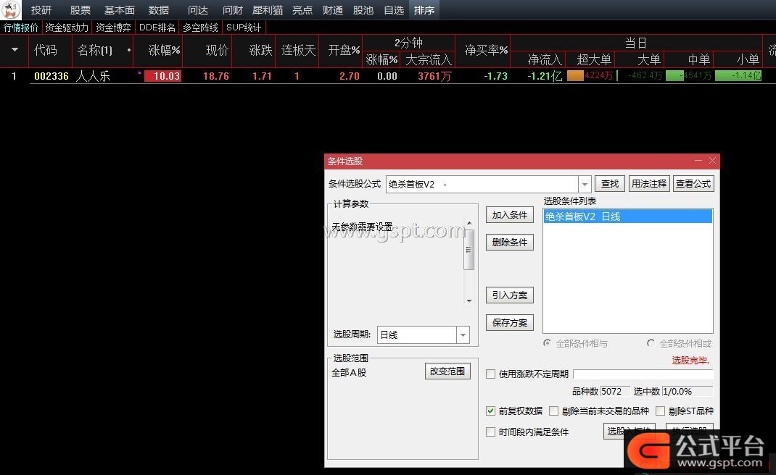Switch to 多空阵线 tab
776x475 pixels.
(x=200, y=28)
